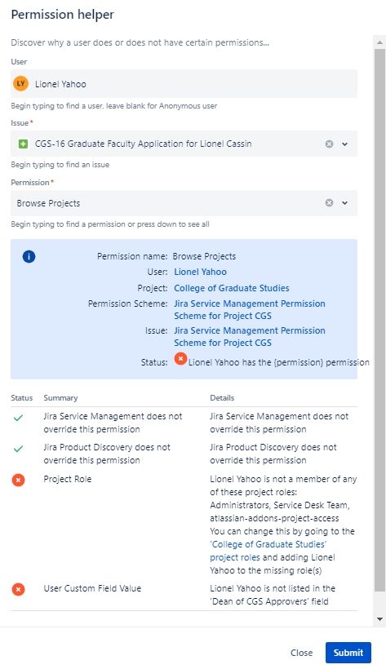The height and width of the screenshot is (669, 386).
Task: Click green checkmark for Jira Service Management row
Action: click(x=18, y=418)
